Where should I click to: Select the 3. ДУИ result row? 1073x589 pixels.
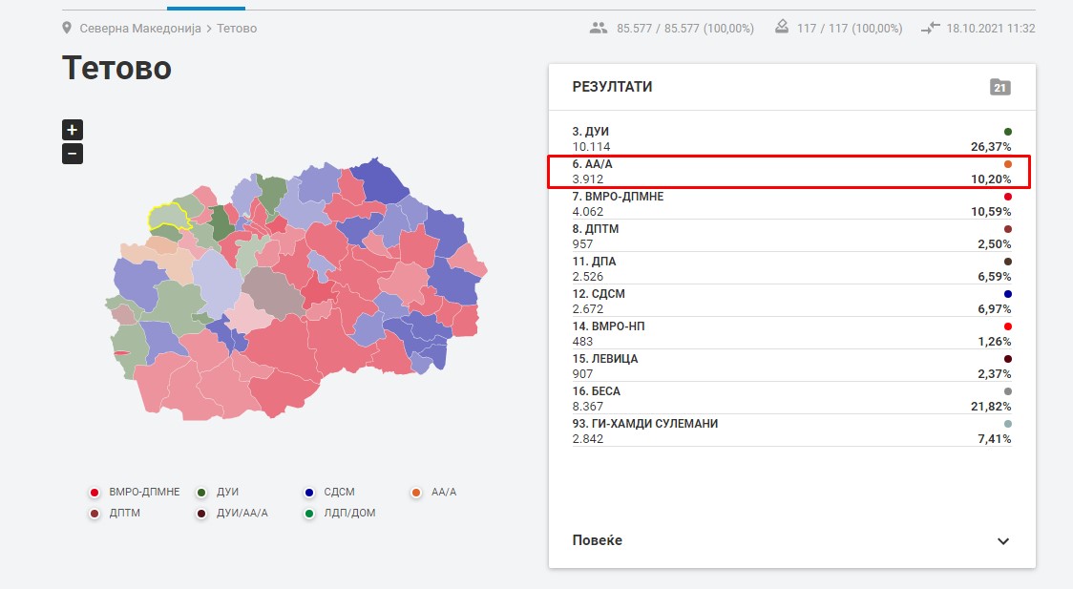coord(790,139)
